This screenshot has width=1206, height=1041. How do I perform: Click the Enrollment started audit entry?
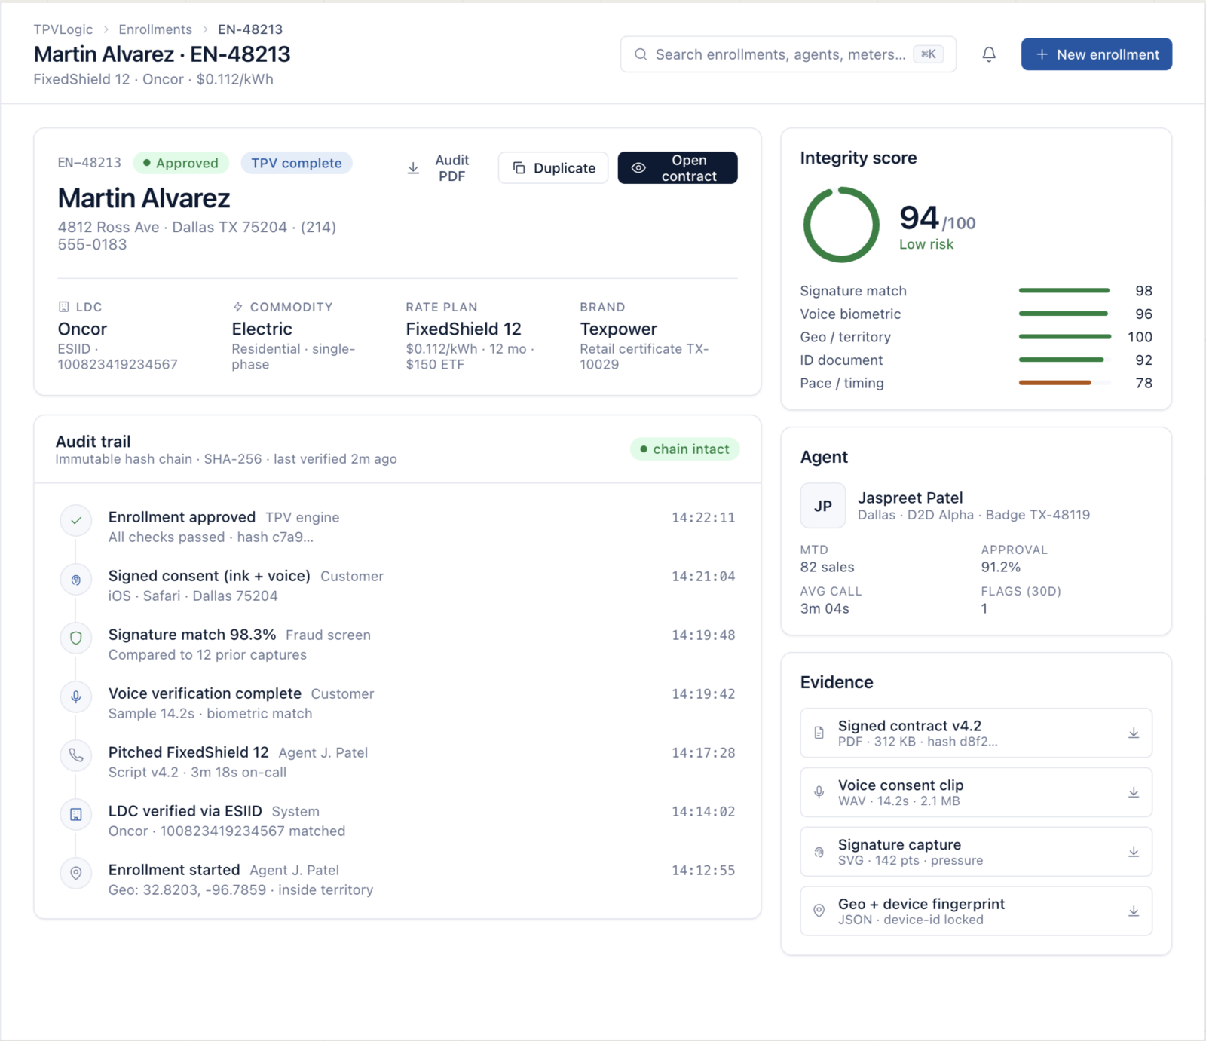point(397,879)
